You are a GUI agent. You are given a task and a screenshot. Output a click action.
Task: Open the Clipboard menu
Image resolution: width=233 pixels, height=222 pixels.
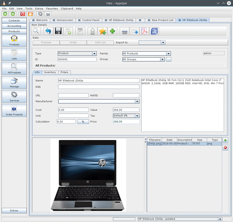(x=67, y=9)
